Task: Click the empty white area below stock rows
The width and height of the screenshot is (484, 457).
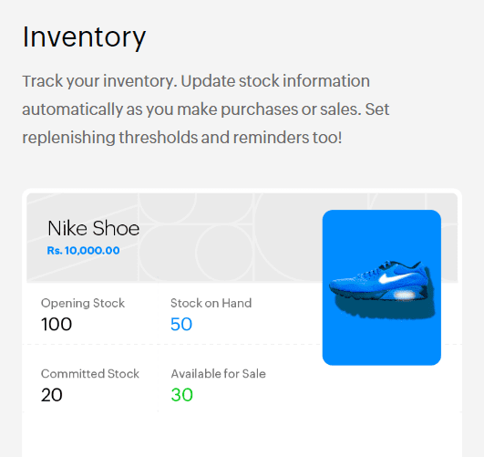Action: 242,434
